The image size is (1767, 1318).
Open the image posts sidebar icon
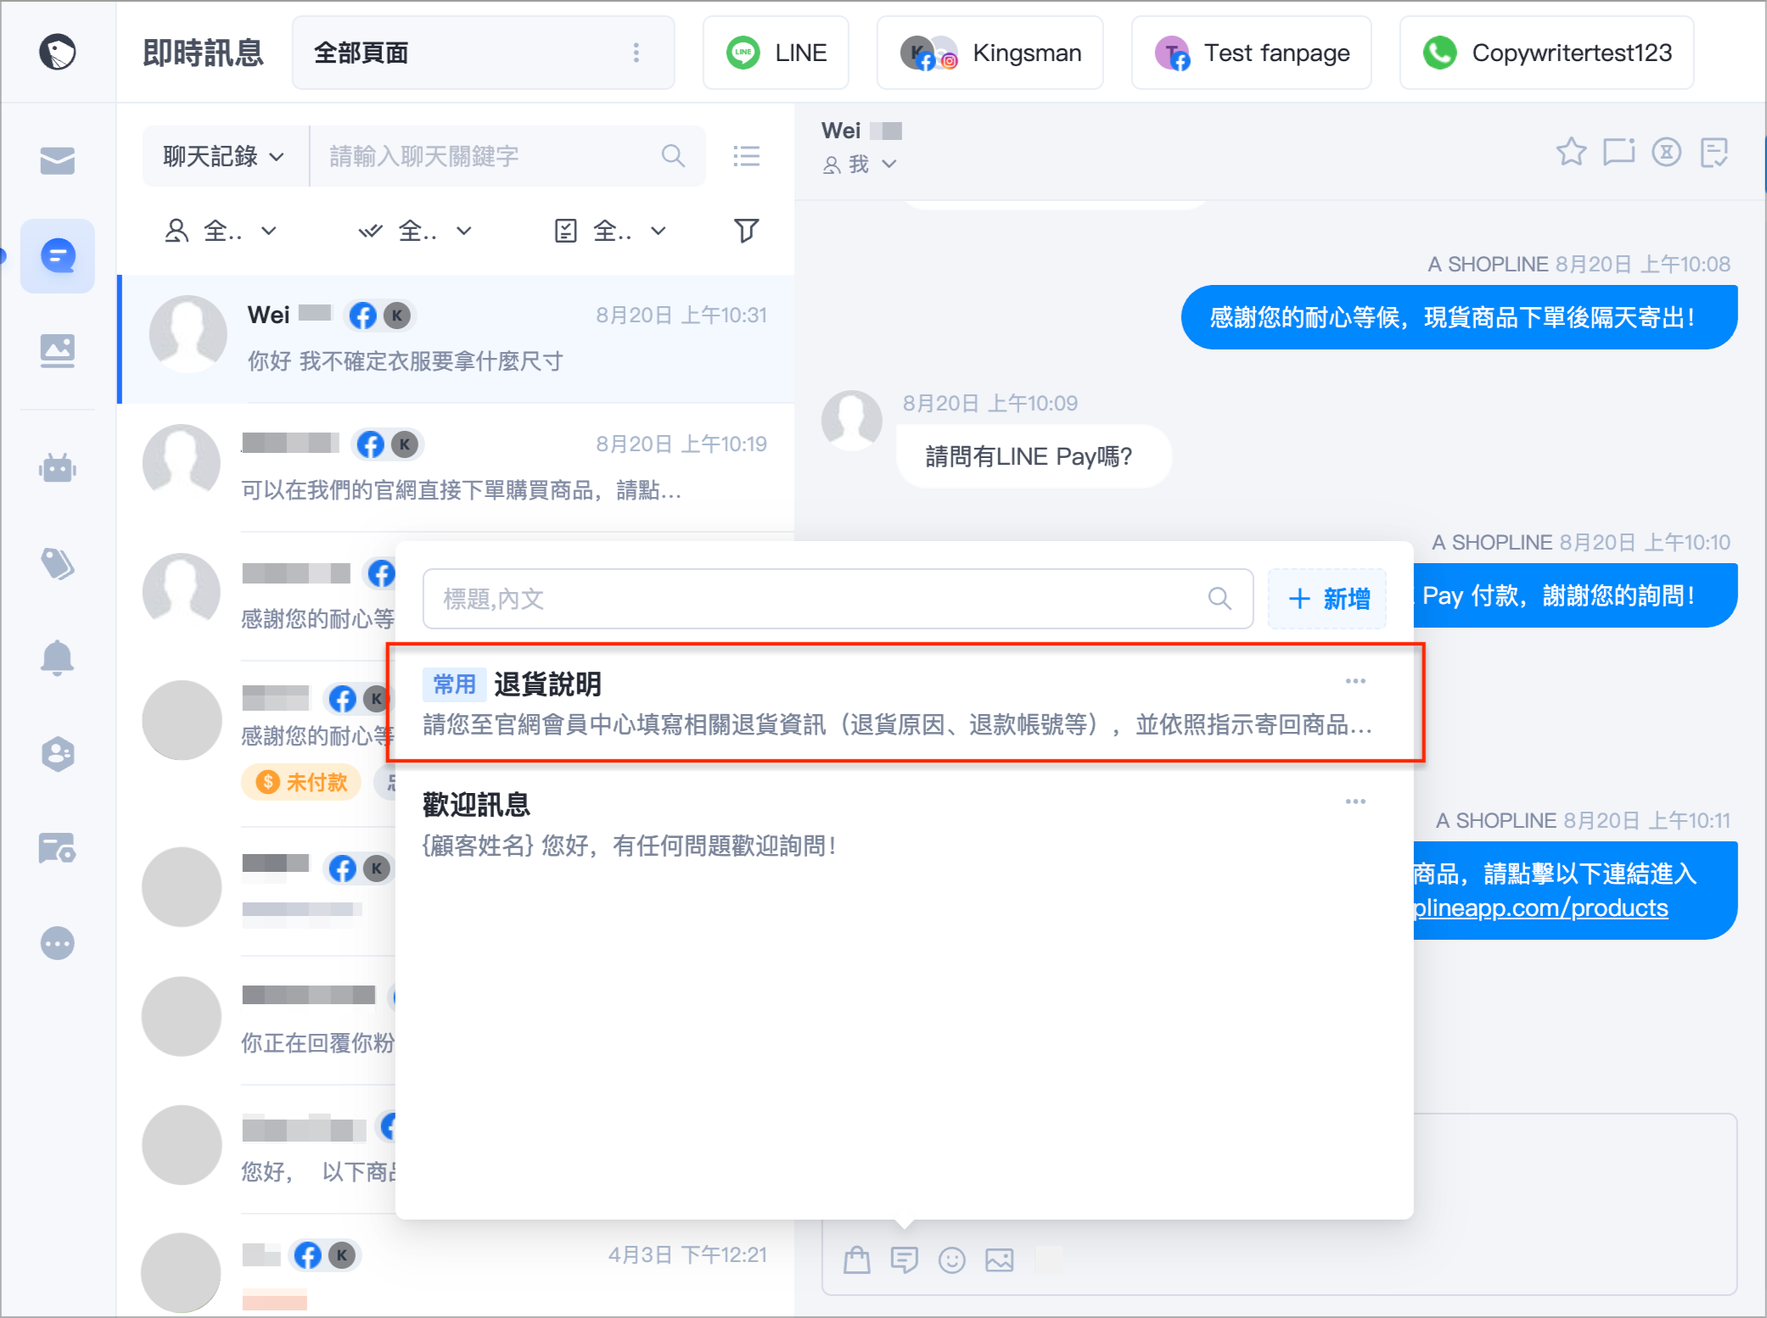[x=57, y=350]
